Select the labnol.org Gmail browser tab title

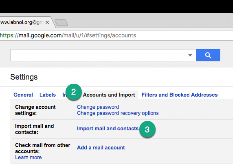[x=22, y=22]
